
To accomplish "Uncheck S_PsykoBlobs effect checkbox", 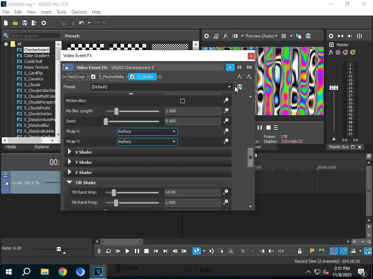I will pyautogui.click(x=93, y=77).
